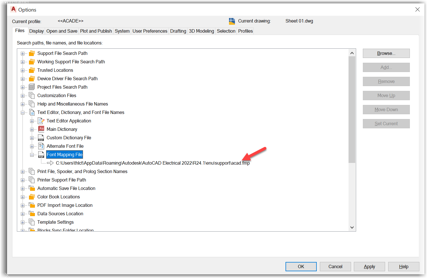Click the scrollbar up arrow in tree list
427x278 pixels.
(352, 53)
